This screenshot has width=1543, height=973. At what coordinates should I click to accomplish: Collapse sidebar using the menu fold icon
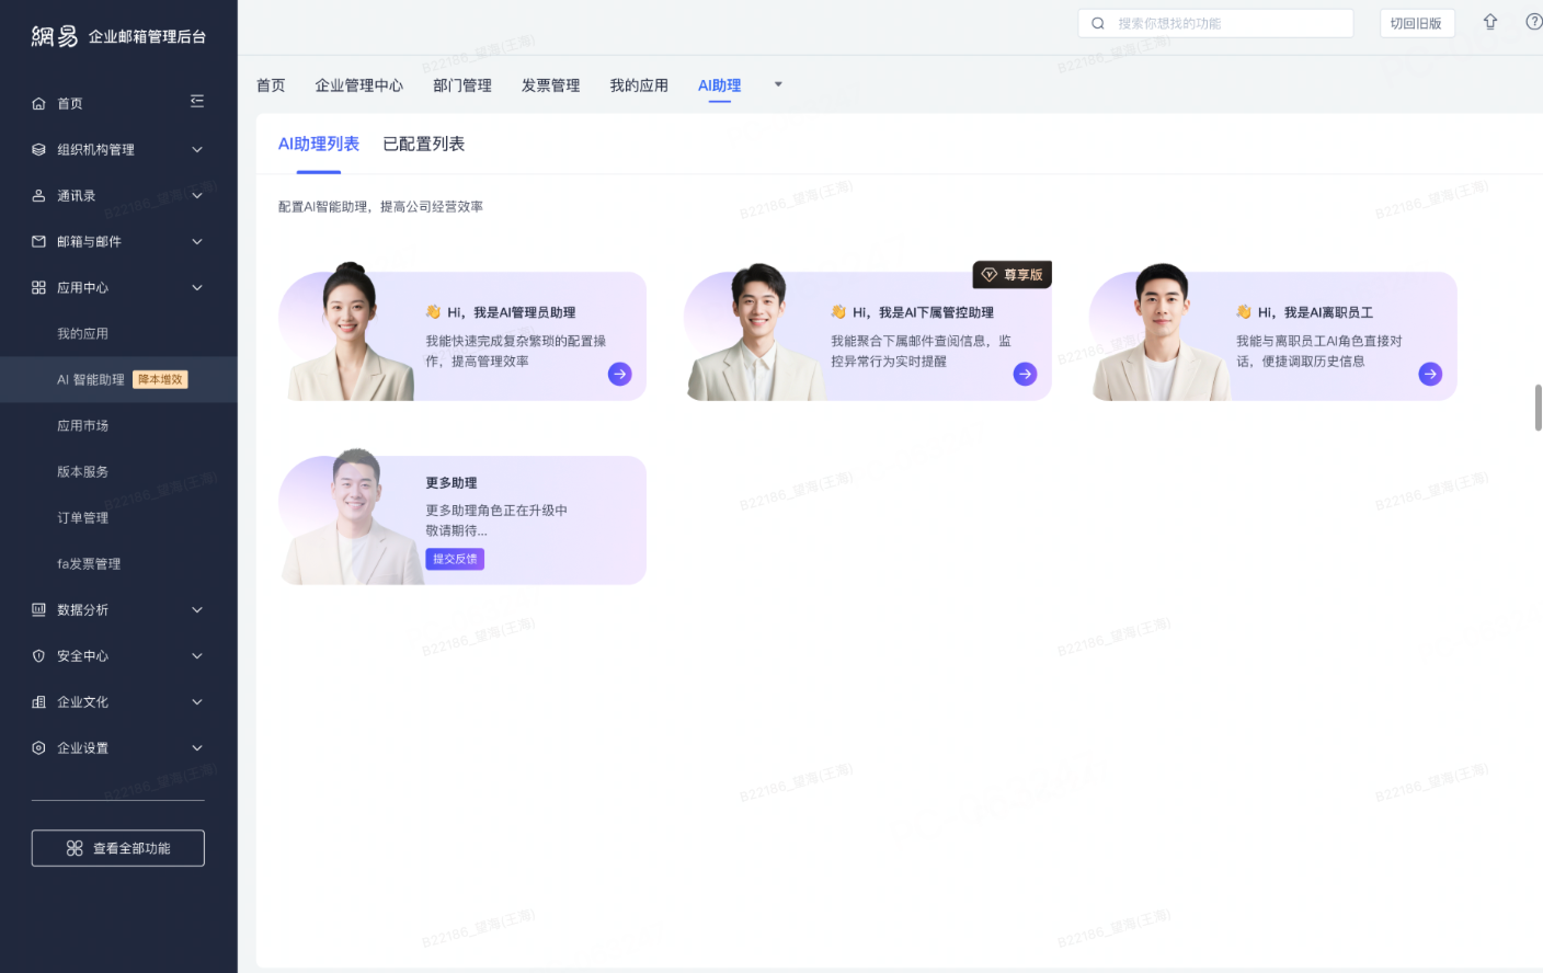[197, 101]
